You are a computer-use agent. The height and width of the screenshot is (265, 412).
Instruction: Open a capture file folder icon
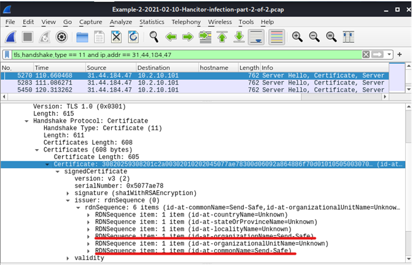tap(82, 37)
